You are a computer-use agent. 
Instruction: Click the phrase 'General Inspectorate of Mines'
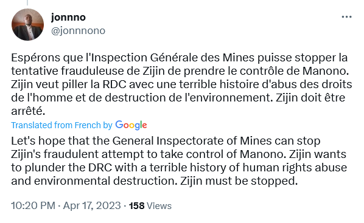(x=192, y=141)
